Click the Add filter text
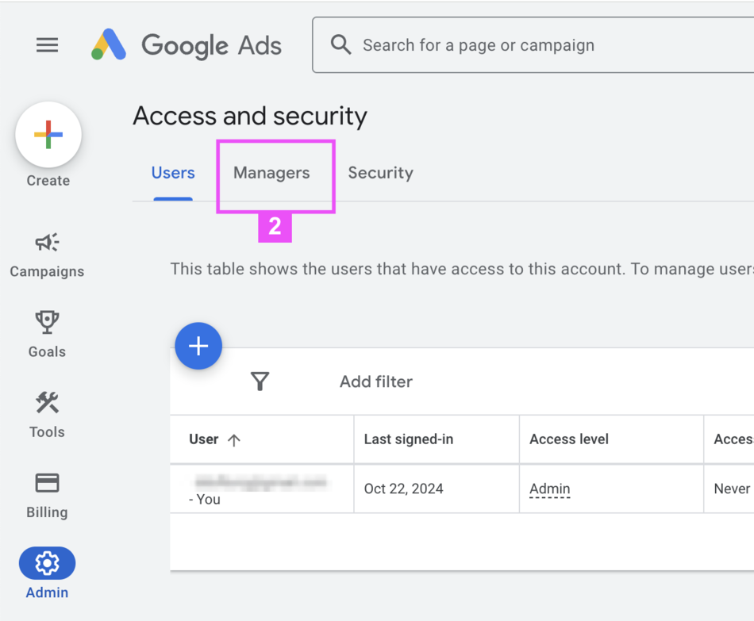754x621 pixels. coord(376,381)
